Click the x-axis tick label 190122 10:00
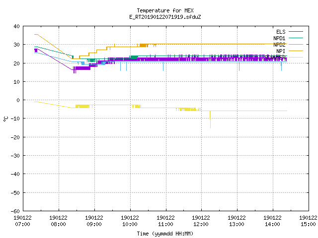 [x=130, y=221]
